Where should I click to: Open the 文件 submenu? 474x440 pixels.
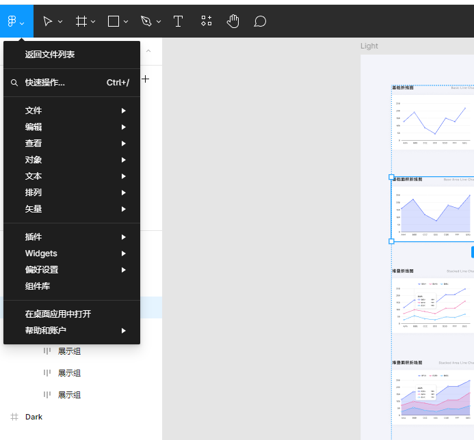click(x=72, y=111)
